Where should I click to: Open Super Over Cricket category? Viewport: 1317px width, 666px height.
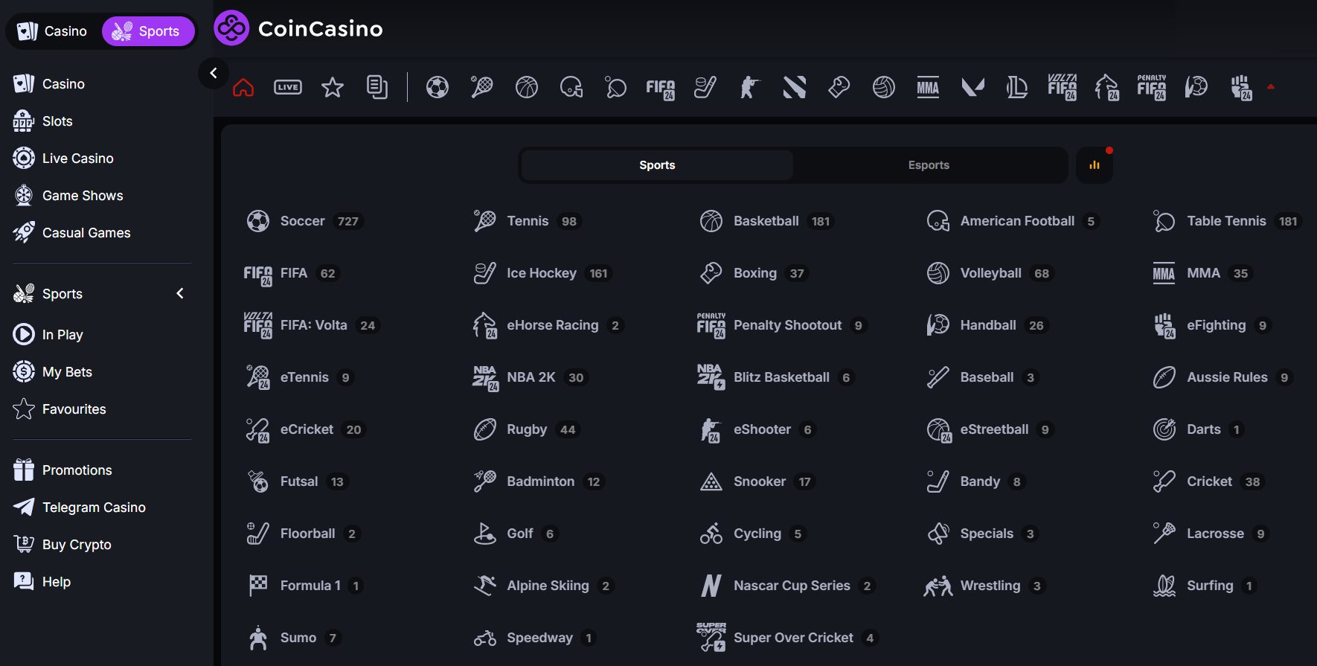[x=792, y=638]
